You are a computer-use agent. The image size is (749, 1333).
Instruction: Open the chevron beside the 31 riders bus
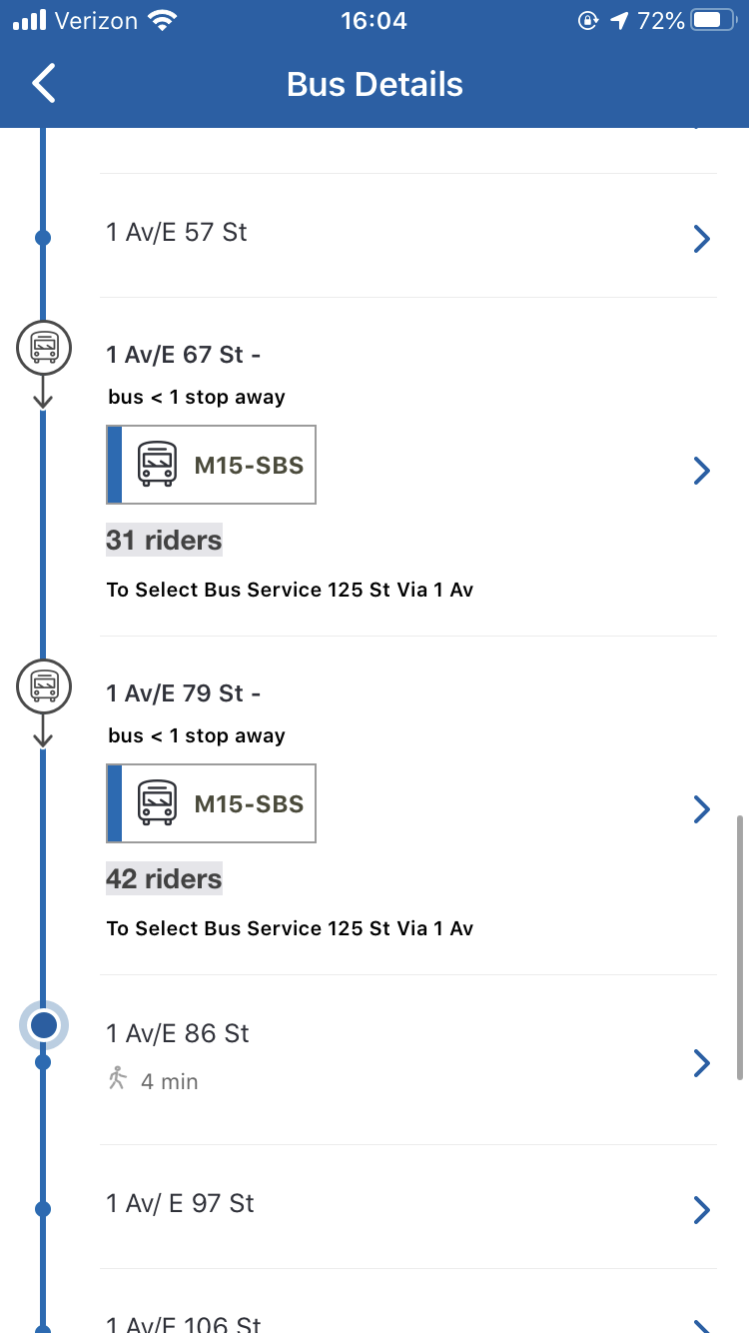coord(702,470)
